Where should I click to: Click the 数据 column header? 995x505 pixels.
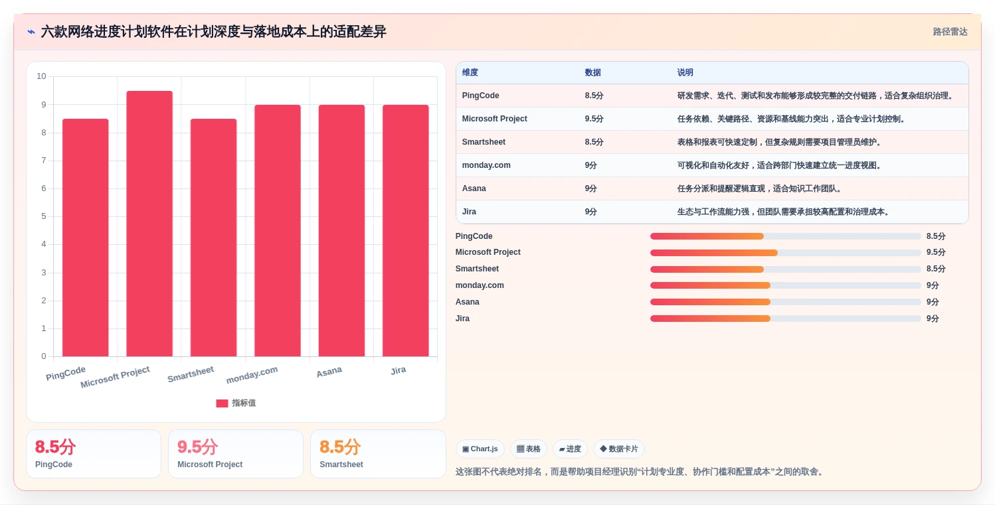coord(593,72)
